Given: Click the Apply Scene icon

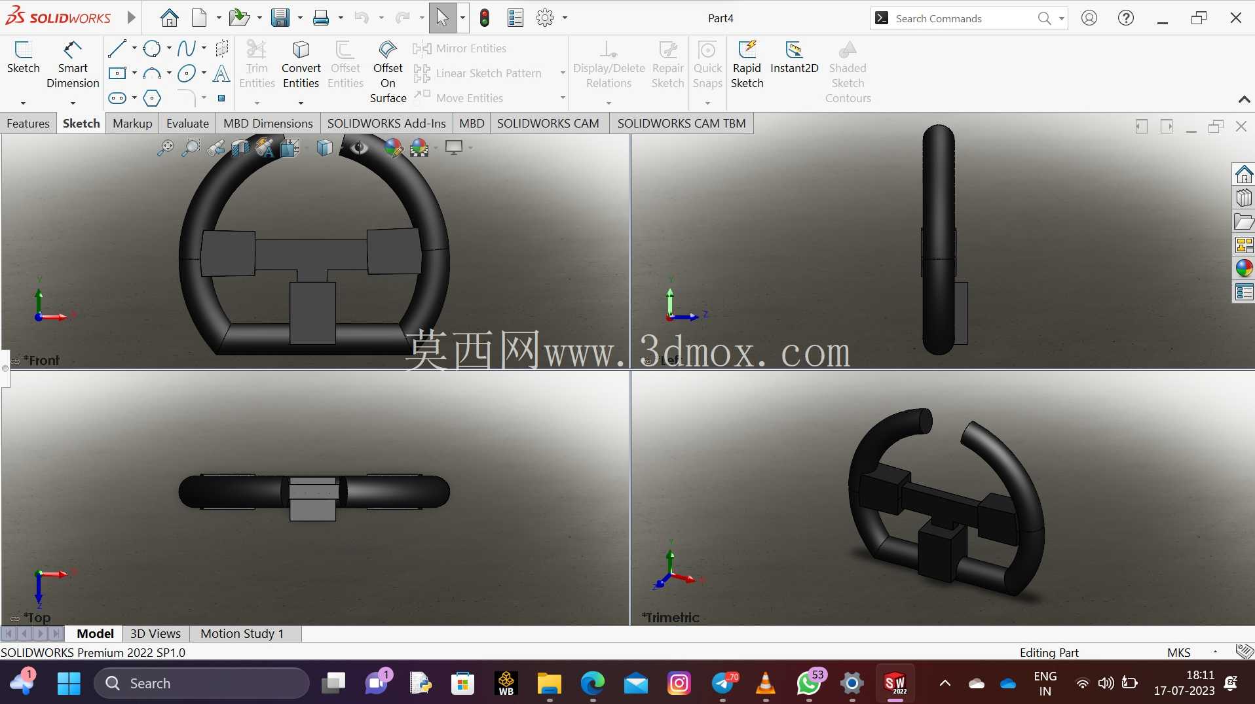Looking at the screenshot, I should pos(419,148).
